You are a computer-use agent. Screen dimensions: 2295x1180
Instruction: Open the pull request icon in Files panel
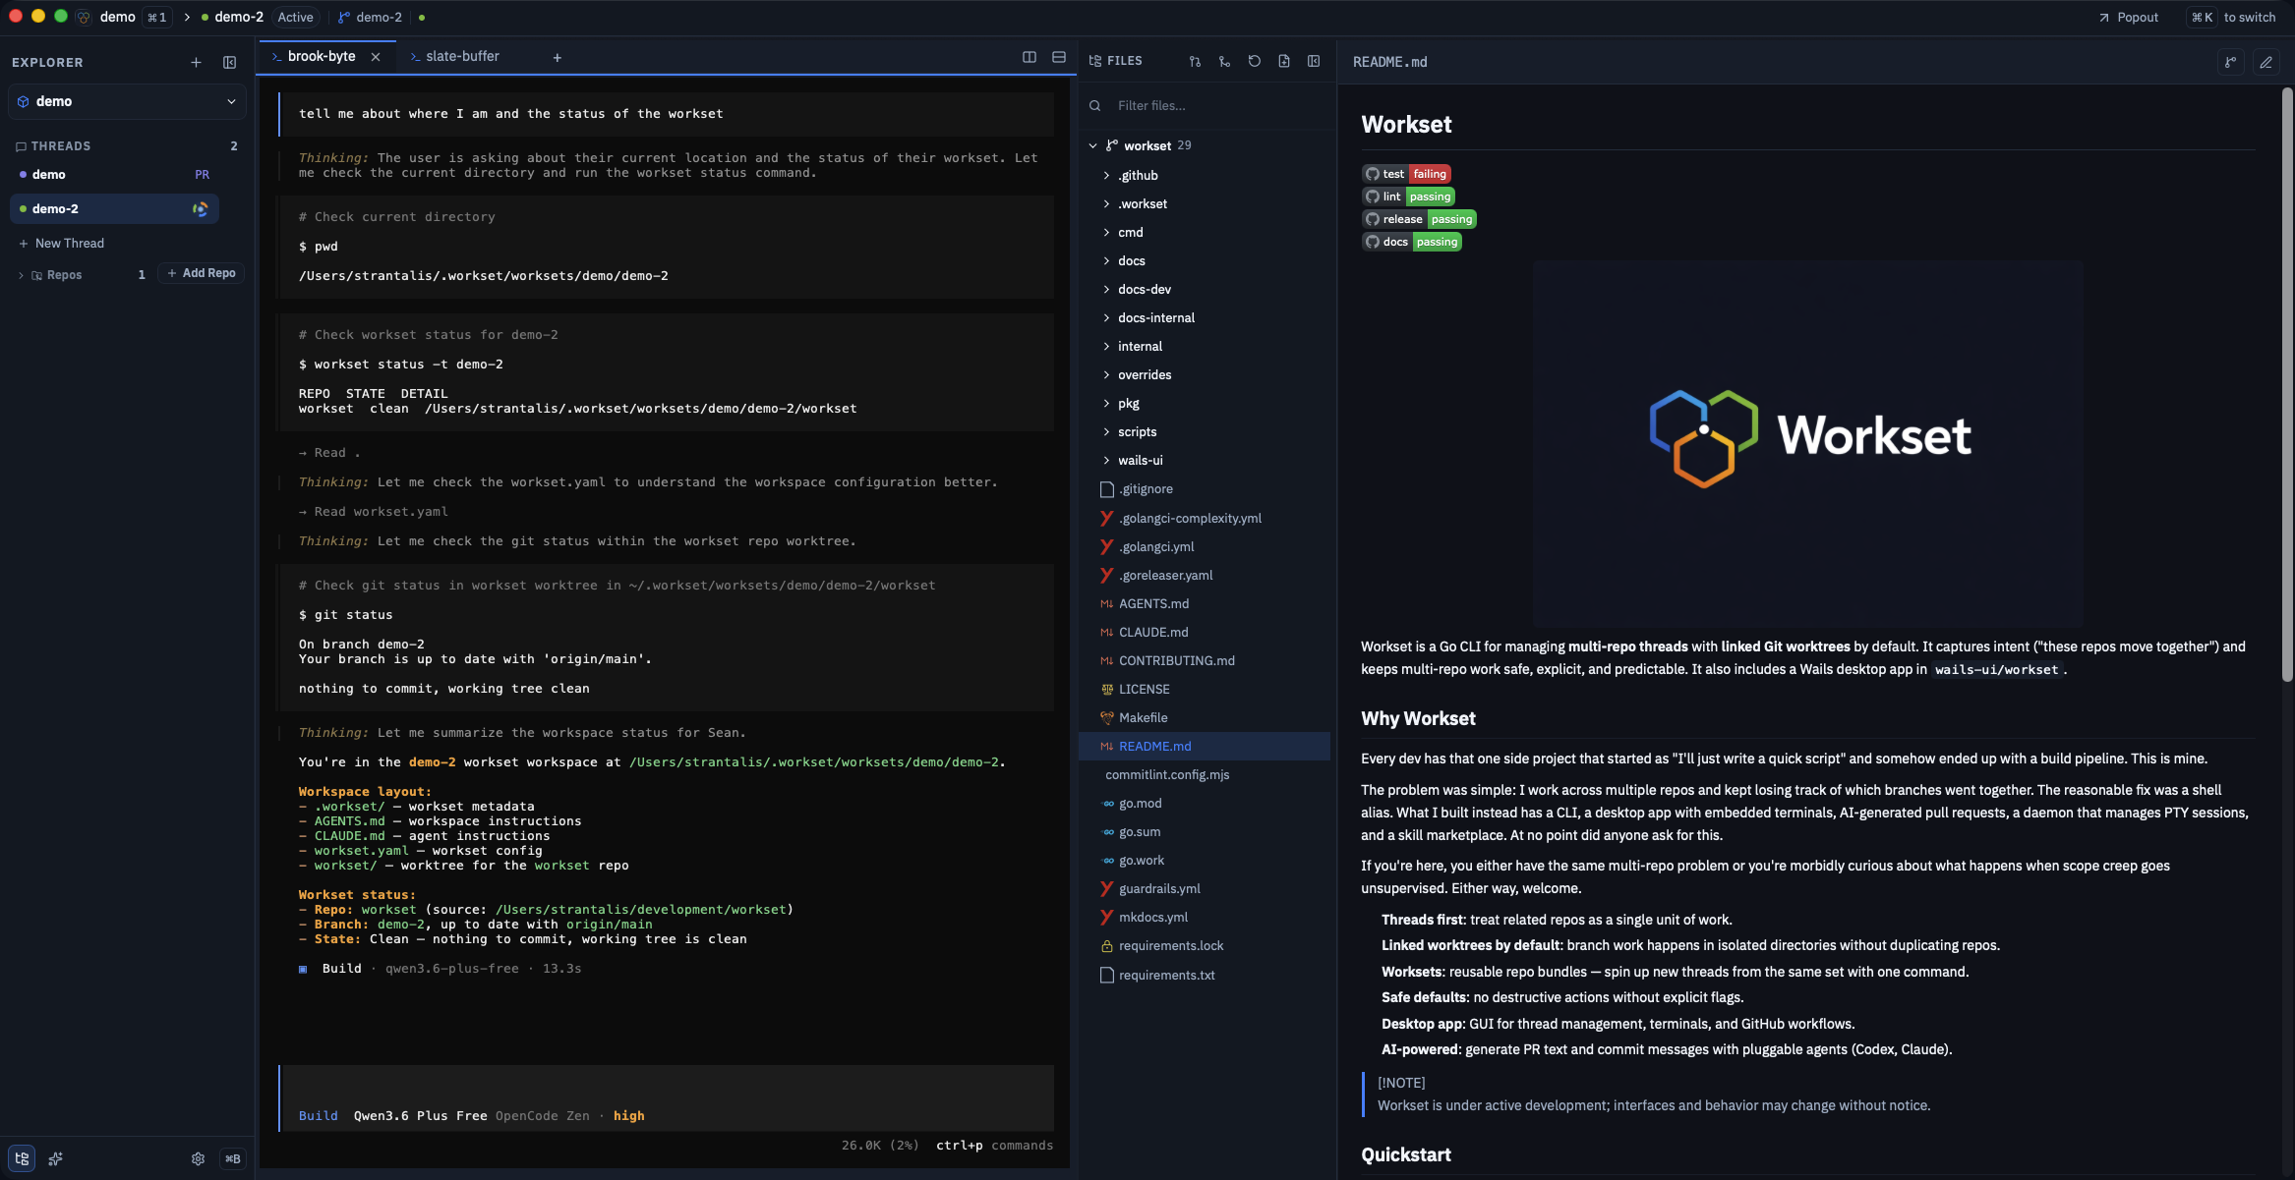click(x=1194, y=61)
